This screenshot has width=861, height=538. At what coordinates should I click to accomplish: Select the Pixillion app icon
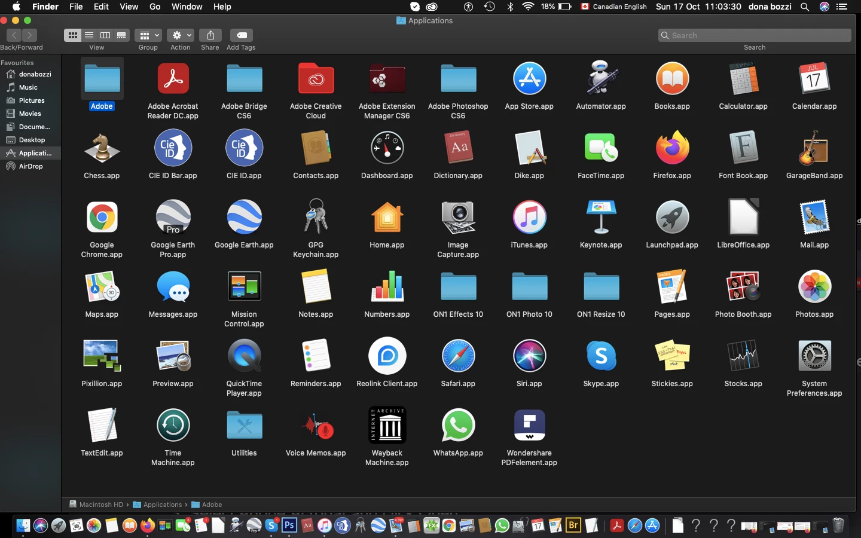[x=102, y=356]
